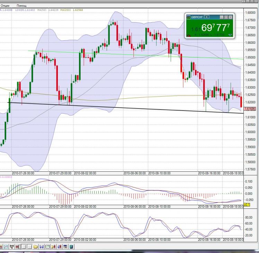Click the MA(50) indicator label
Viewport: 259px width, 253px height.
coord(42,10)
